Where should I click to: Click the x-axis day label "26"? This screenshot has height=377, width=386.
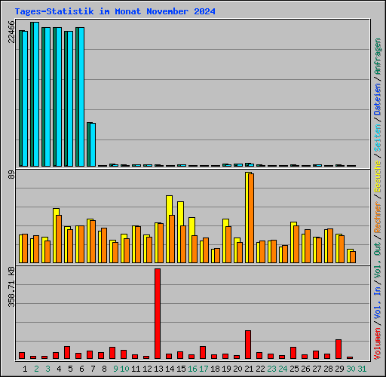(305, 369)
